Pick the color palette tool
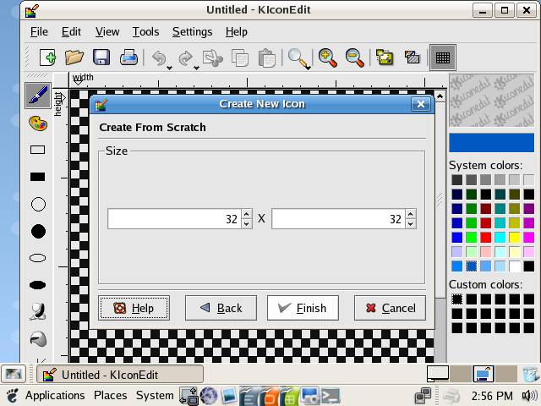Viewport: 541px width, 406px height. pyautogui.click(x=37, y=123)
